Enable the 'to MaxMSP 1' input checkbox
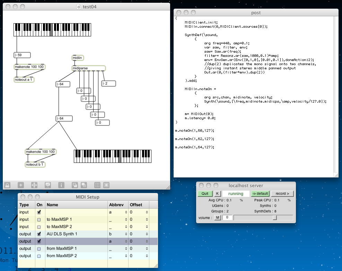Screen dimensions: 342x271 (x=39, y=219)
